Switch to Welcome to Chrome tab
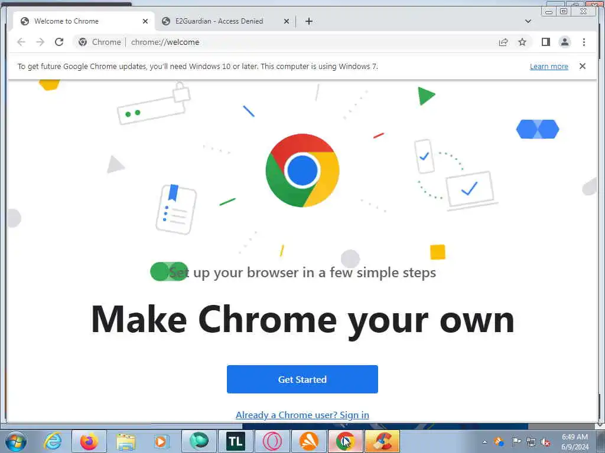Screen dimensions: 605x453 (x=84, y=21)
